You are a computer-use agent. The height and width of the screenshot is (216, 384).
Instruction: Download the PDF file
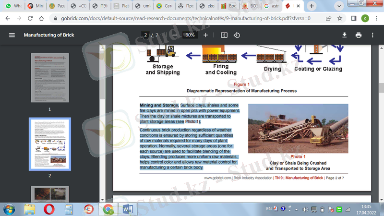pyautogui.click(x=344, y=35)
